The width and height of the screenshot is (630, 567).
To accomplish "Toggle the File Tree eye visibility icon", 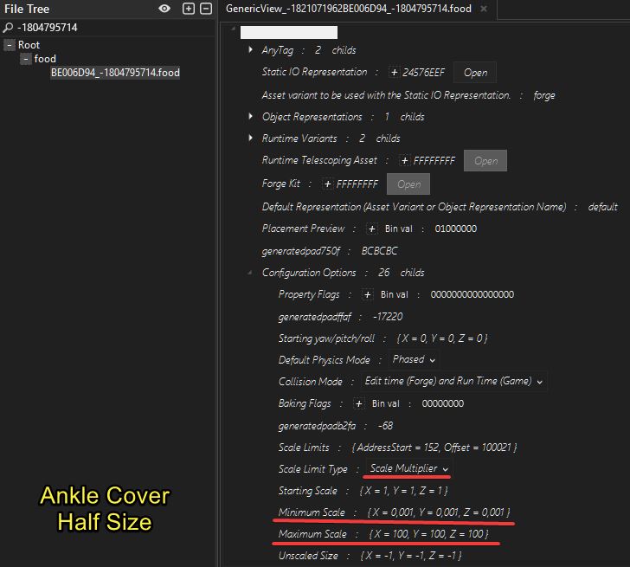I will coord(164,9).
